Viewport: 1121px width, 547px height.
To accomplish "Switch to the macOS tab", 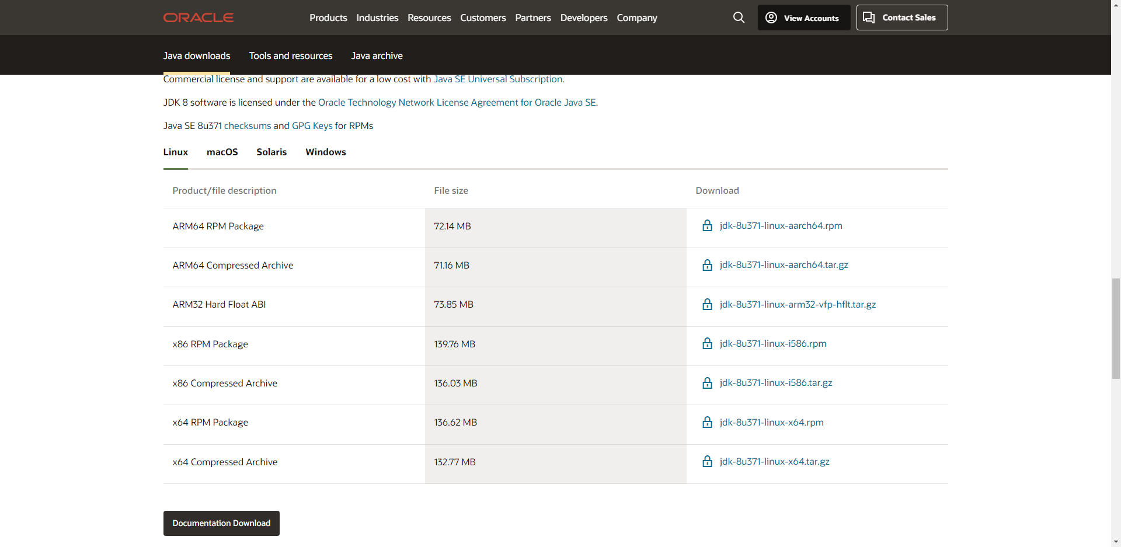I will tap(222, 152).
